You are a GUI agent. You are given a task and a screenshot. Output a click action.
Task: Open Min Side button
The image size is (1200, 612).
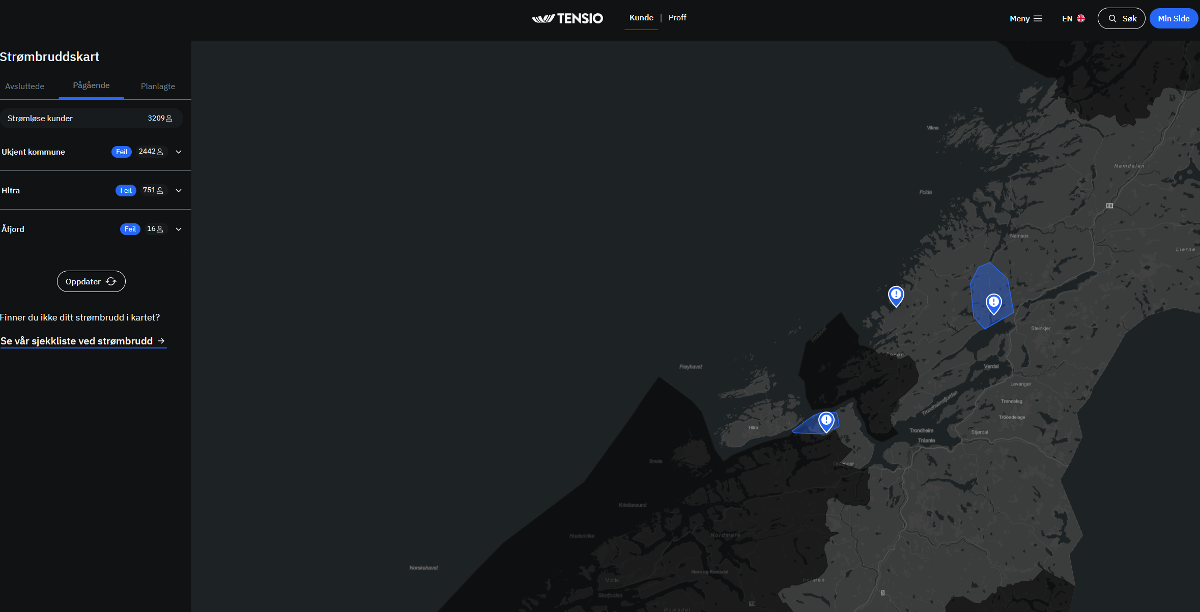(x=1174, y=18)
